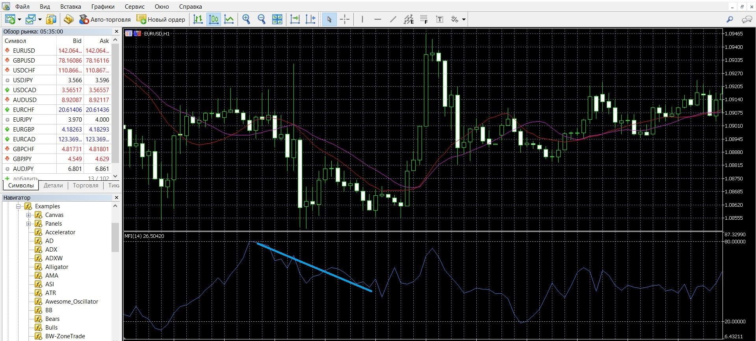Zoom out of the chart

click(x=262, y=19)
